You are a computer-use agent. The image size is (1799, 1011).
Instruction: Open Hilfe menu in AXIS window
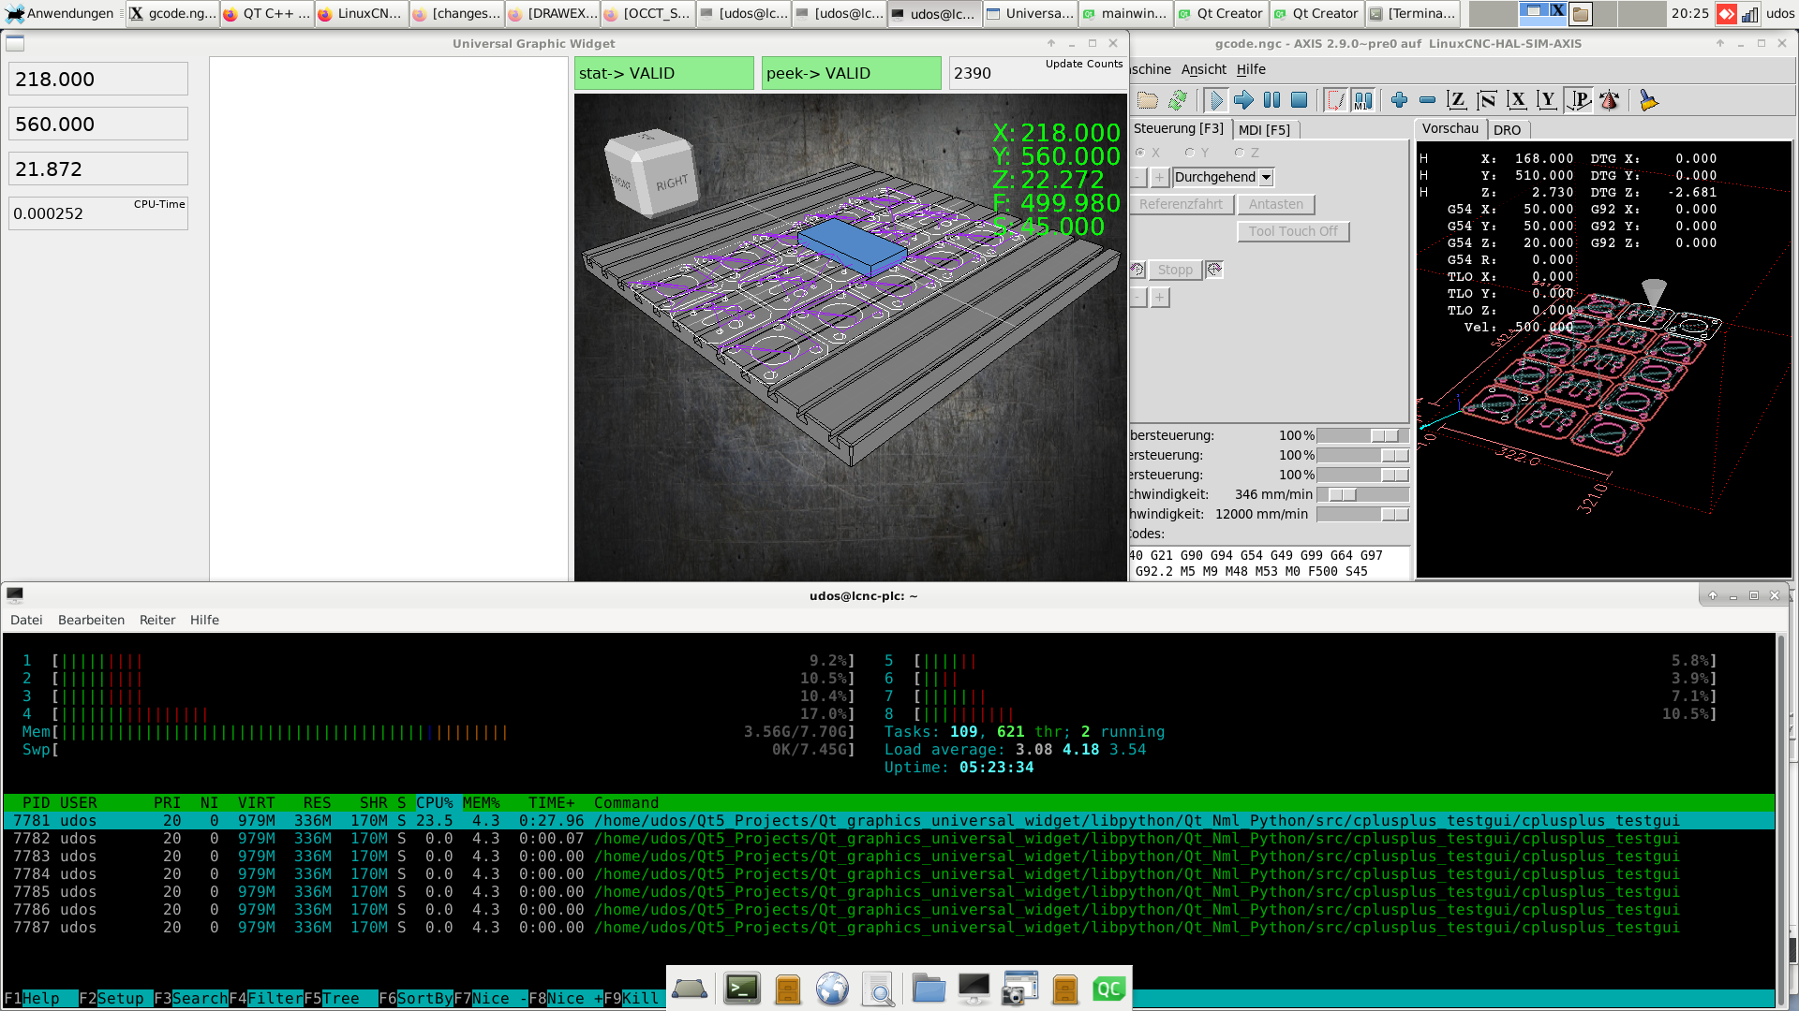(x=1251, y=69)
